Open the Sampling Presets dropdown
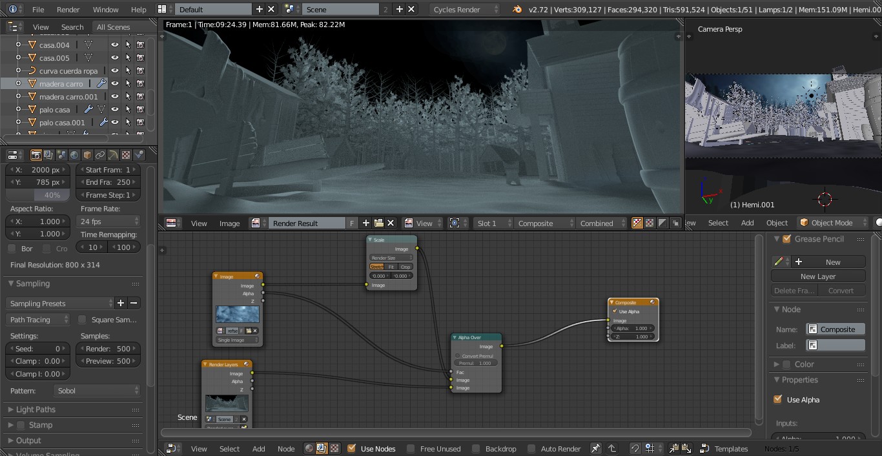This screenshot has height=456, width=882. tap(60, 303)
